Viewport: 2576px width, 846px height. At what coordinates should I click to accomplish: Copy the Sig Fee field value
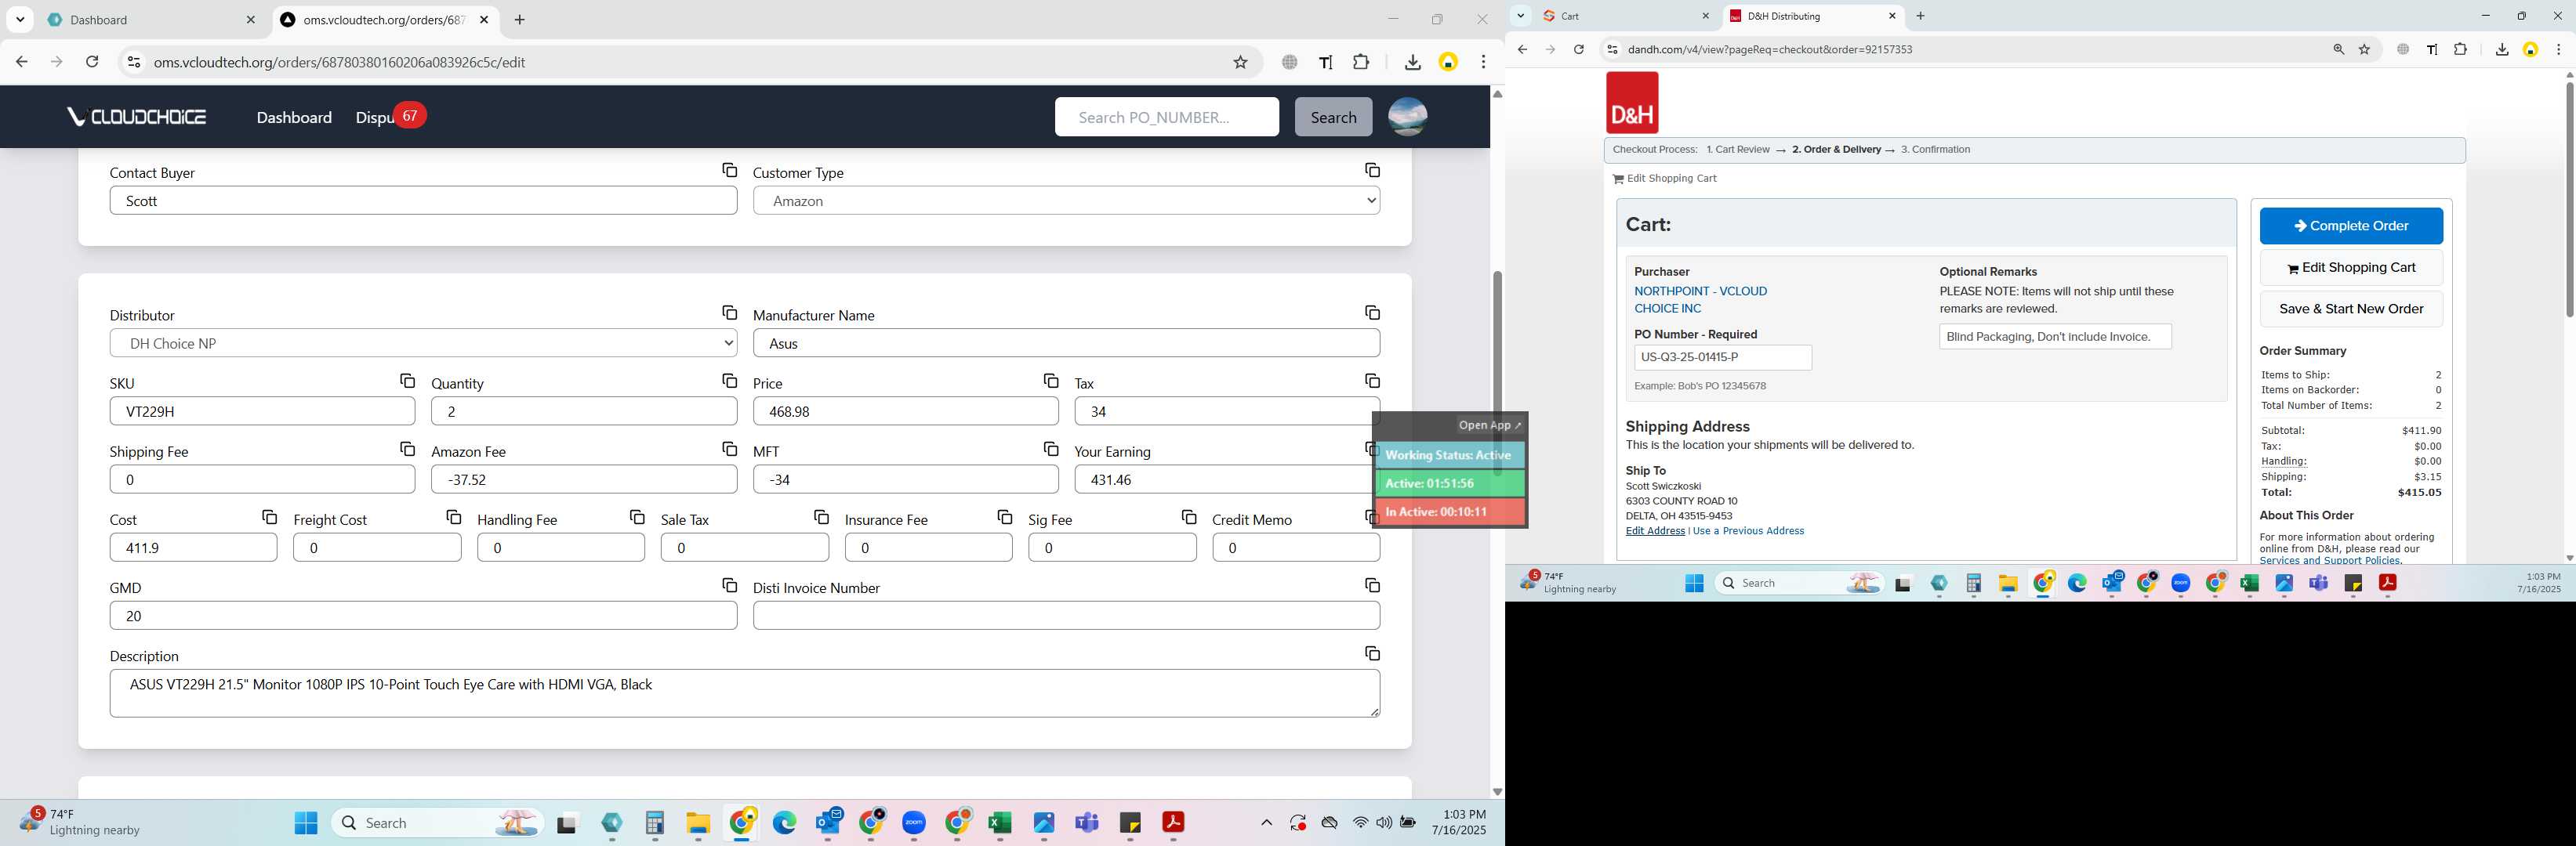[x=1188, y=517]
